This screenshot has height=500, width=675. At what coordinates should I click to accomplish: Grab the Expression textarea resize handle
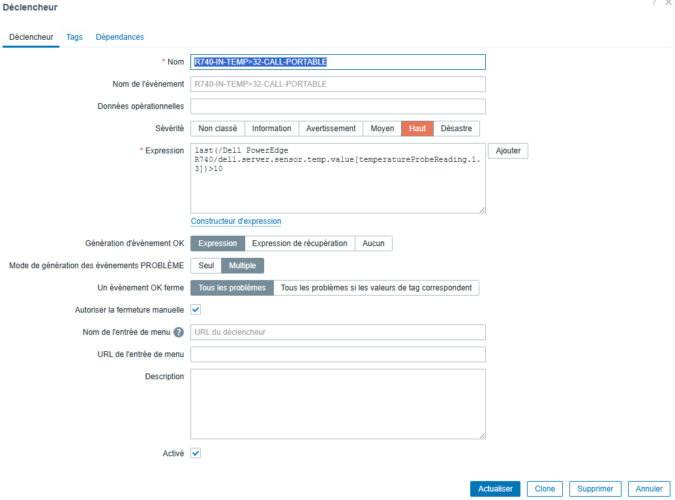482,210
